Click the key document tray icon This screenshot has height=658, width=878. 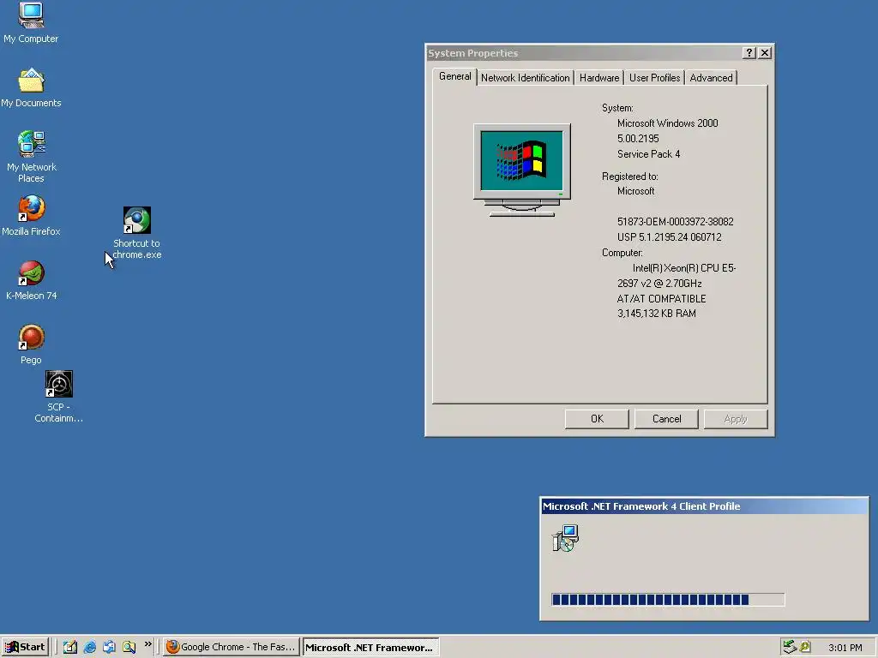click(x=805, y=647)
